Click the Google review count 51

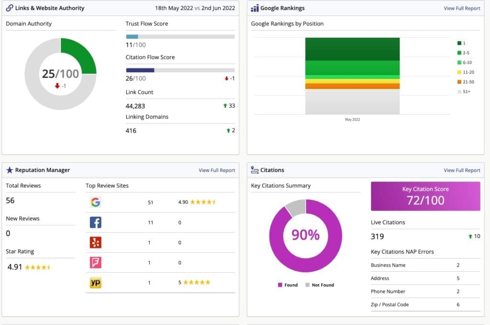[151, 202]
